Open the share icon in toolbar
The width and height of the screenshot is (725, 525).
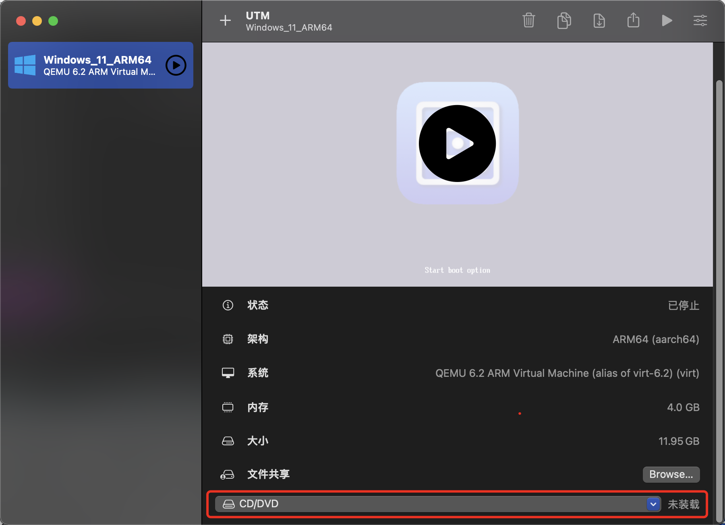coord(633,21)
